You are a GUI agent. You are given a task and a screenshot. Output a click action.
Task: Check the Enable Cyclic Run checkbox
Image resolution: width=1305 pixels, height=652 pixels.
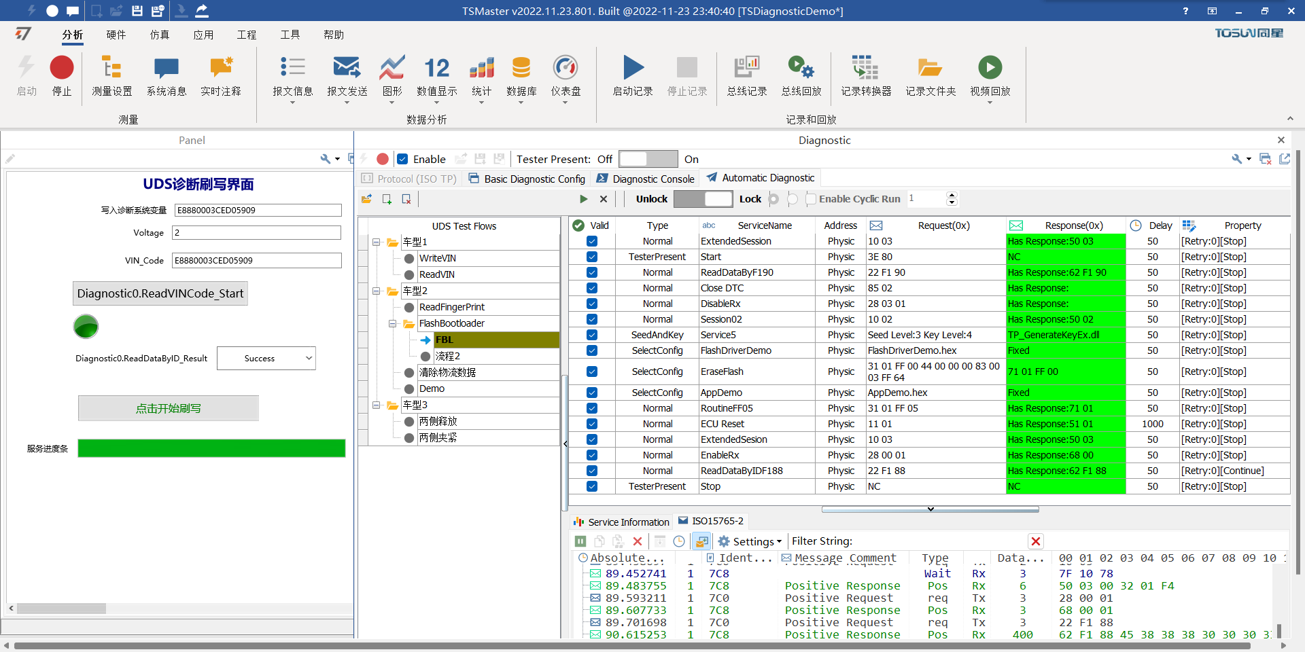pyautogui.click(x=811, y=199)
